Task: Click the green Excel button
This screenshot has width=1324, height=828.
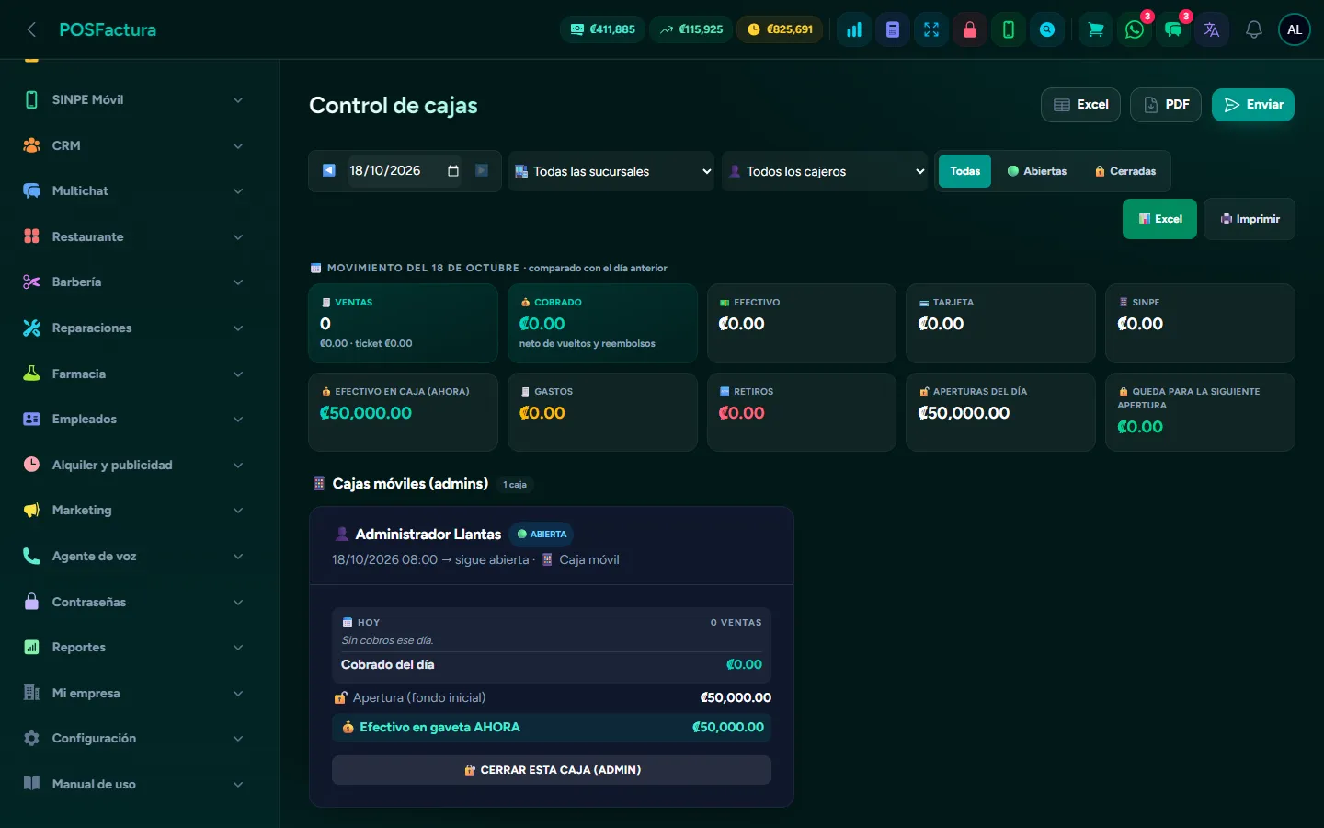Action: click(x=1159, y=219)
